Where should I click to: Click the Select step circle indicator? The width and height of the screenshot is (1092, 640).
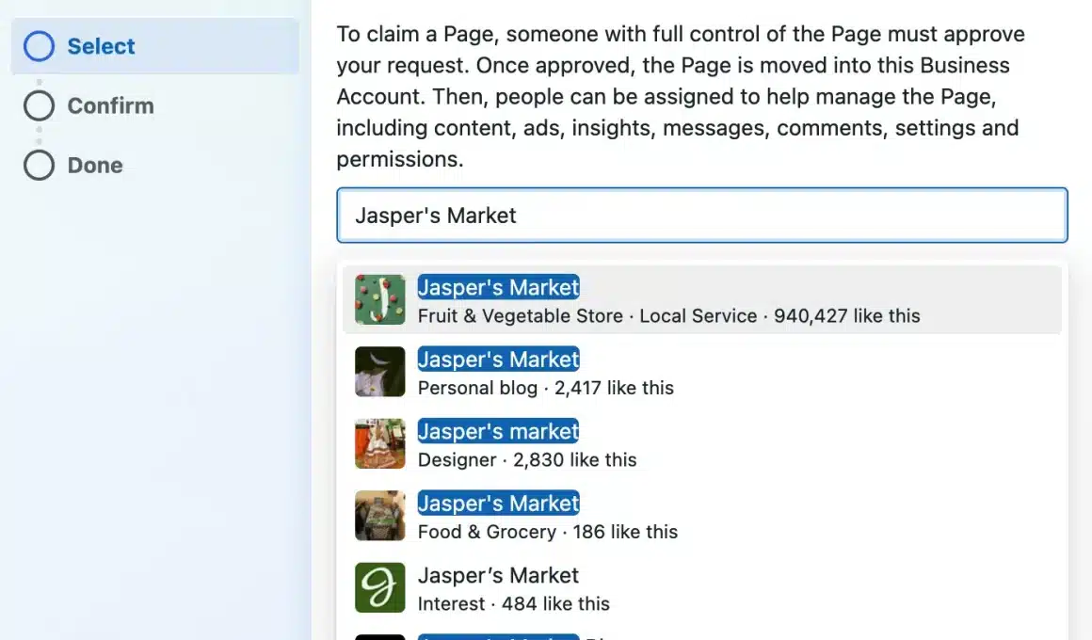pos(39,46)
